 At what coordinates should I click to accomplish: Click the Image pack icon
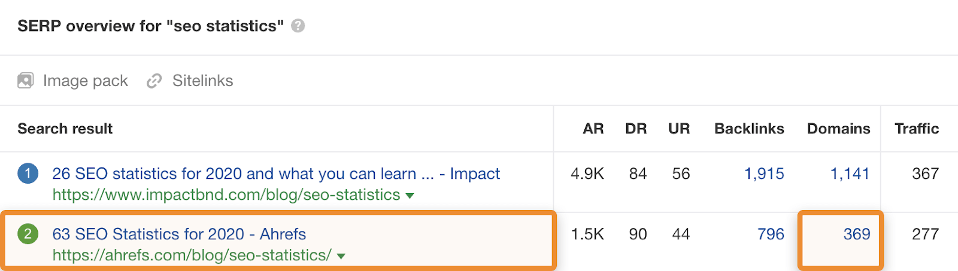point(26,81)
